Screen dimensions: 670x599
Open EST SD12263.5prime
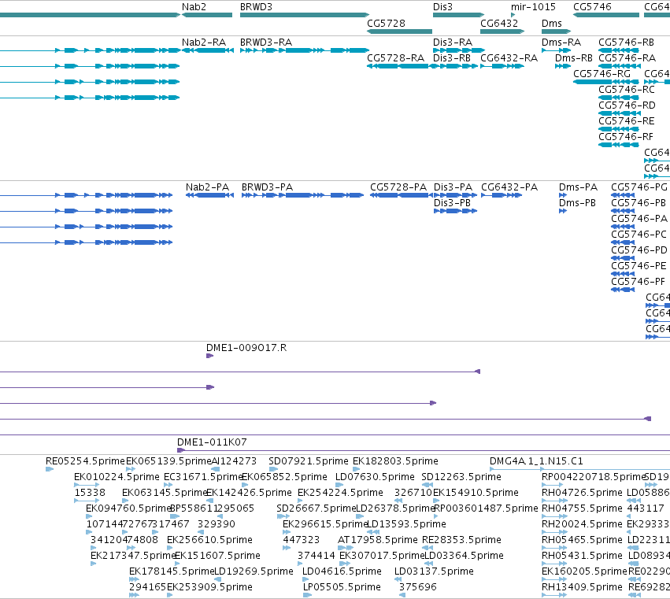point(428,485)
